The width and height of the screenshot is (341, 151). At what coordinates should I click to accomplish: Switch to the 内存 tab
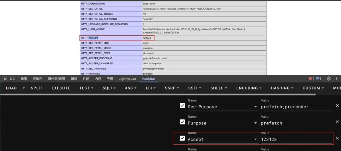[98, 78]
